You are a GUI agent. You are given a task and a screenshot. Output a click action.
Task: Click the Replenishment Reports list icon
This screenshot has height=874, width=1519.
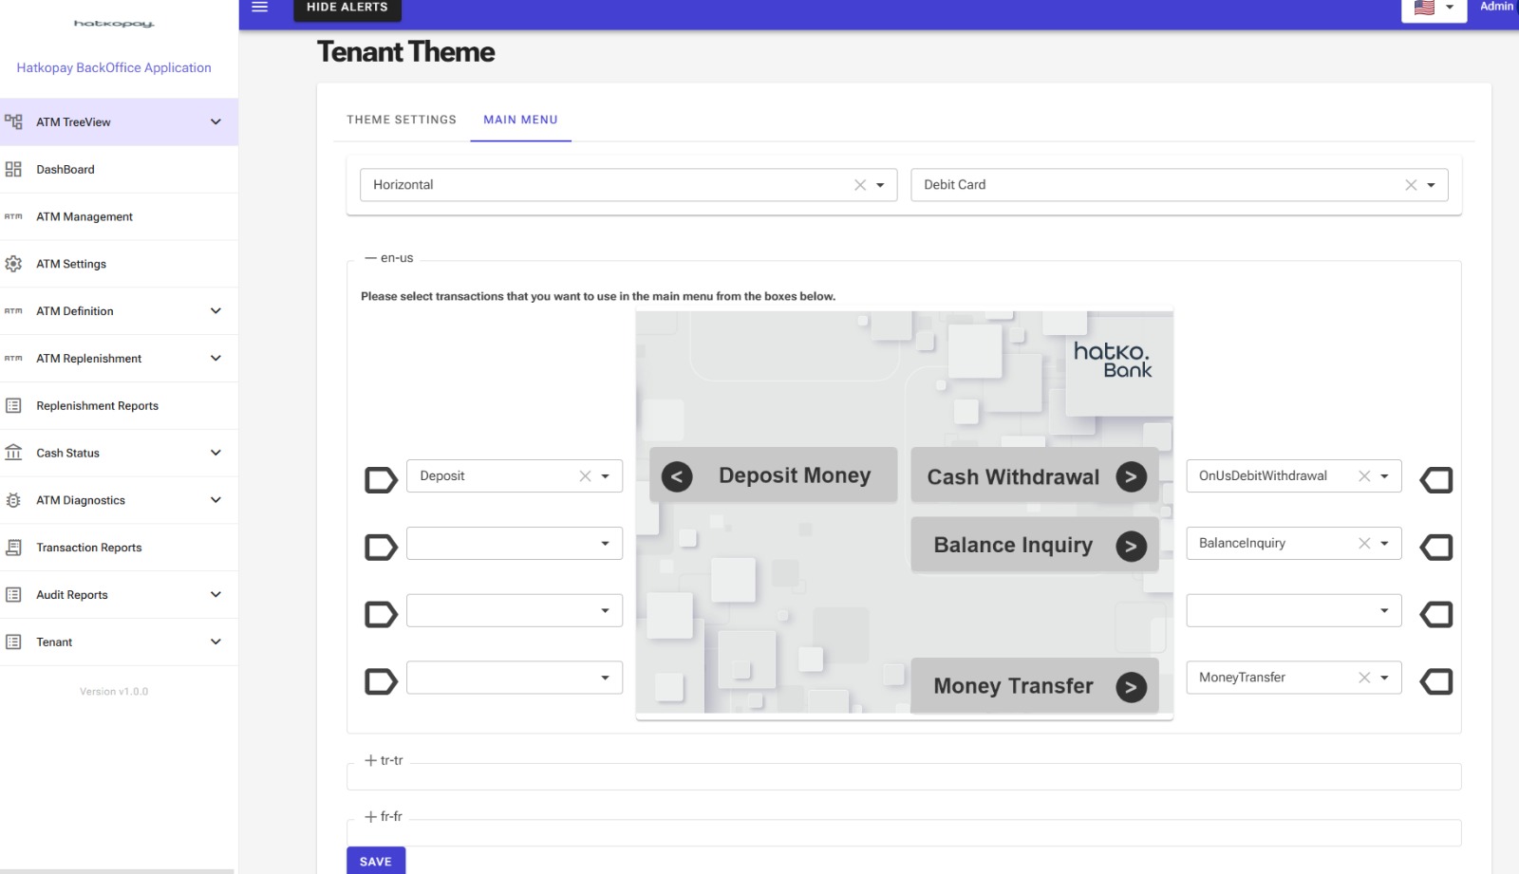13,406
